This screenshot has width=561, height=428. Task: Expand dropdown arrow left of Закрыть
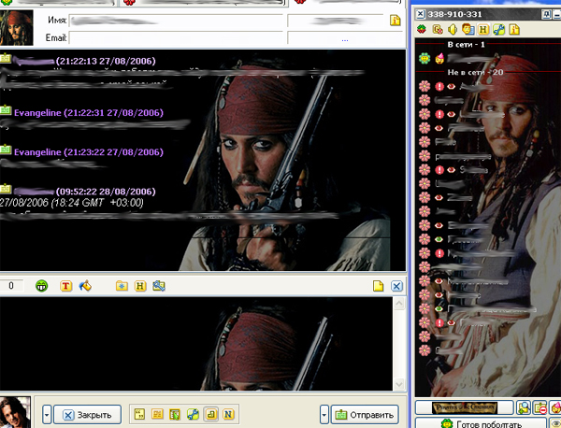click(x=47, y=415)
